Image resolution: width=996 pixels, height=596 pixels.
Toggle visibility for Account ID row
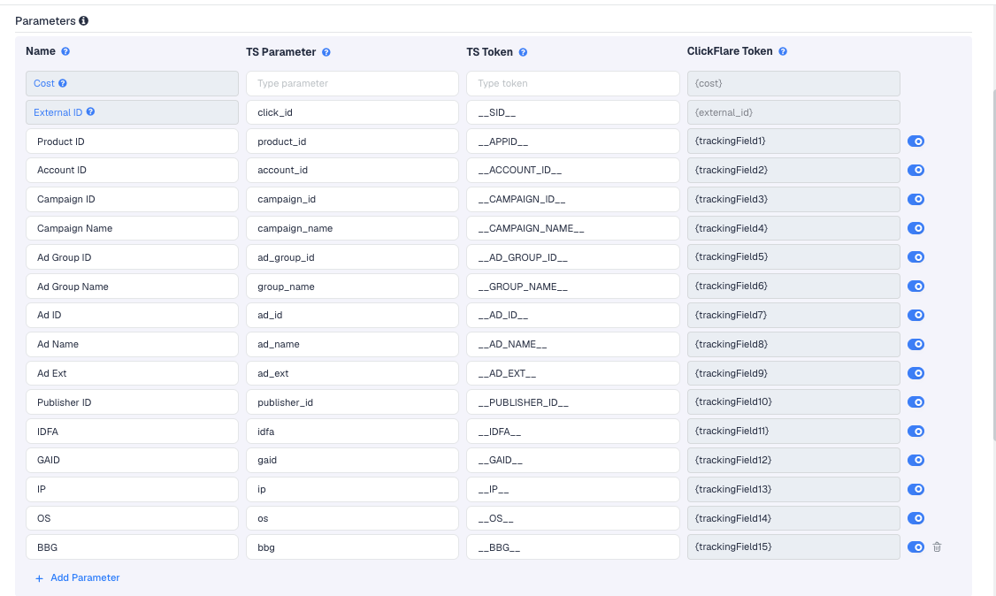tap(916, 170)
